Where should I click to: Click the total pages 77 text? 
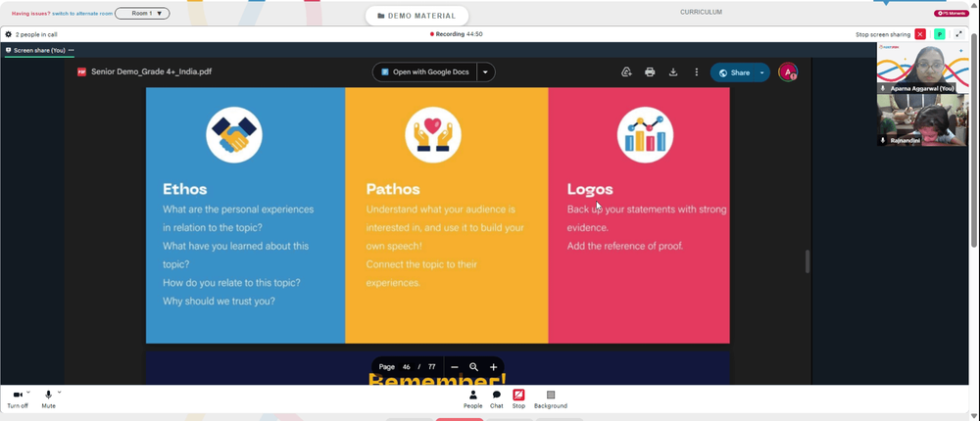431,367
